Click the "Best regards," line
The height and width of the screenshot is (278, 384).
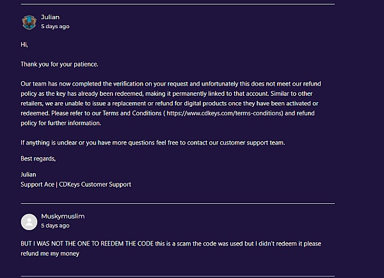38,158
